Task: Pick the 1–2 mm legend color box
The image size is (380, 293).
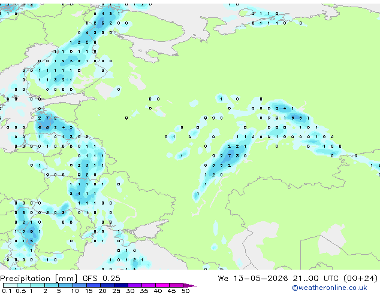Action: [x=38, y=285]
